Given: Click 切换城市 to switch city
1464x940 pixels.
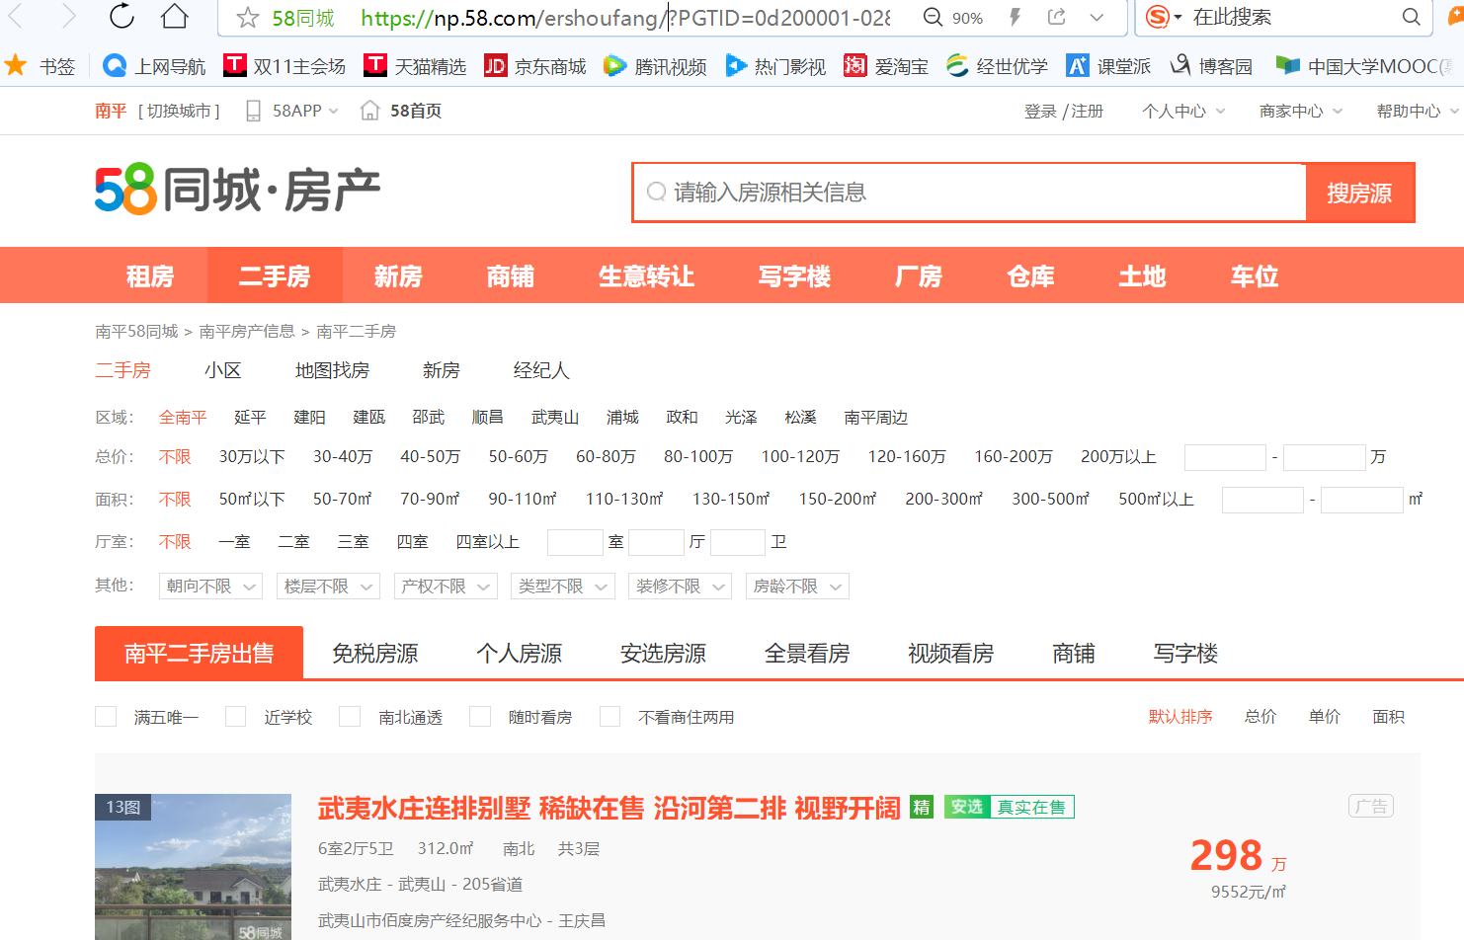Looking at the screenshot, I should (x=179, y=111).
